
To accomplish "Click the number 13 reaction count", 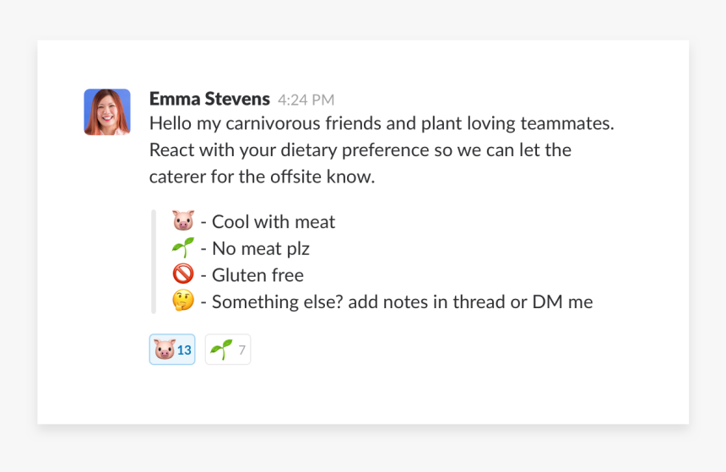I will (184, 350).
